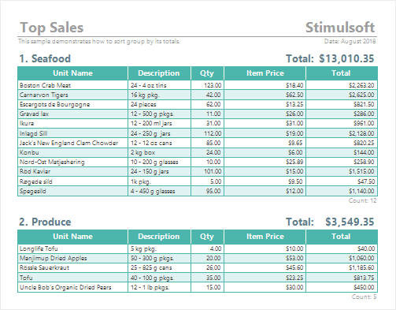Viewport: 396px width, 310px height.
Task: Select the total '$47.50' cell
Action: 342,181
